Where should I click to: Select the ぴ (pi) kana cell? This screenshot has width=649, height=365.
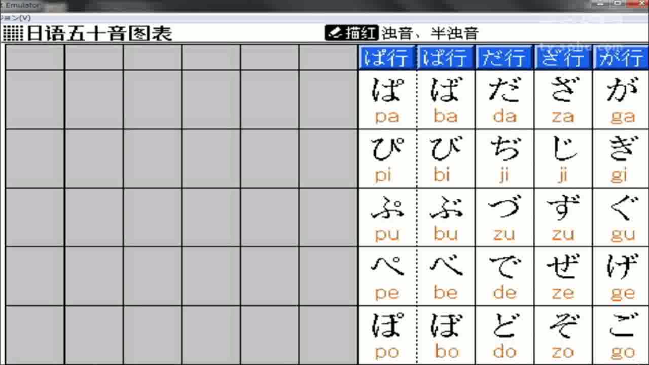pyautogui.click(x=387, y=159)
